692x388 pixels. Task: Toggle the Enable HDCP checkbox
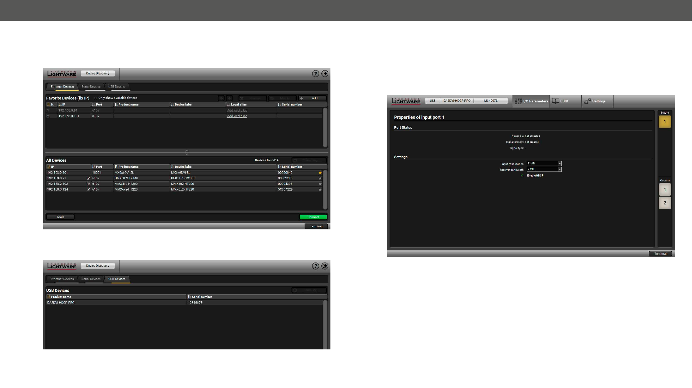522,175
